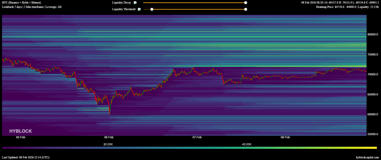Click the '05 Feb' date axis label
This screenshot has height=160, width=381.
coord(20,137)
